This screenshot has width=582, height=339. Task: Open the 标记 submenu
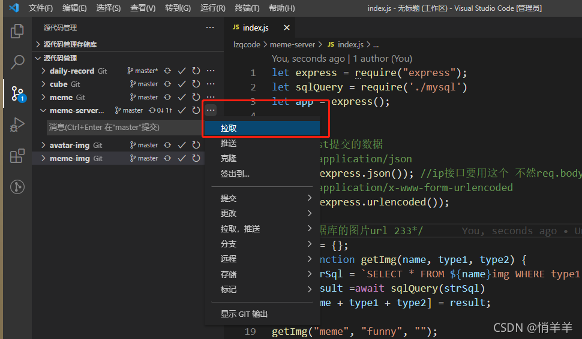tap(262, 289)
